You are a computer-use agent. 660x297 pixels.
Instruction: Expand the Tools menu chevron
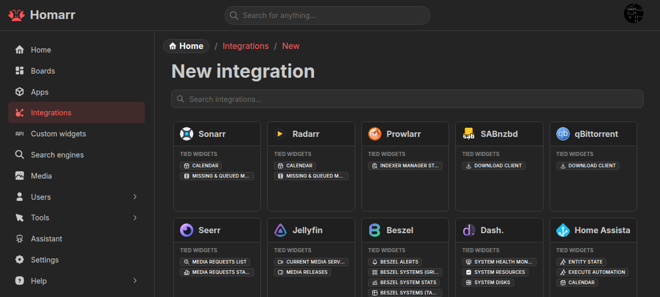(x=135, y=218)
